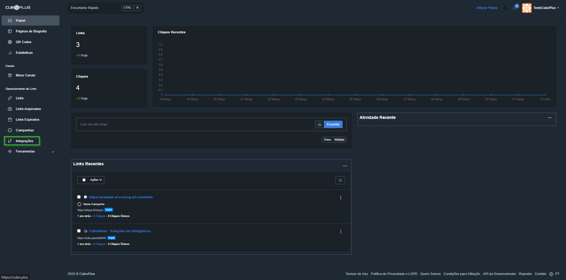The image size is (566, 280).
Task: Select the Múltiplo mode toggle
Action: (x=340, y=140)
